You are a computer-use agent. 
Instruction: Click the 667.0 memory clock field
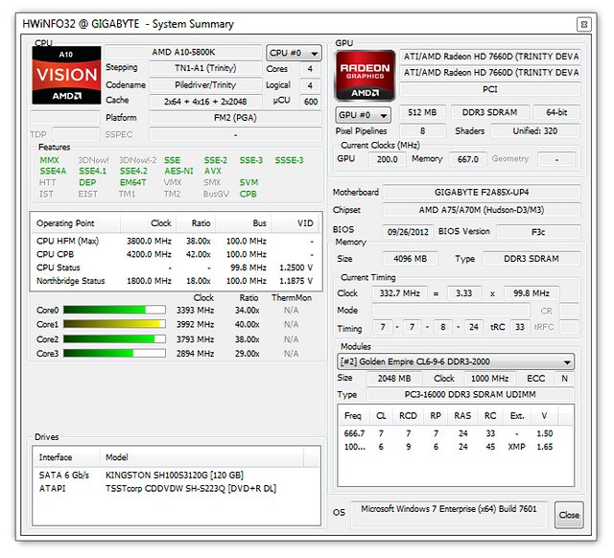(468, 159)
